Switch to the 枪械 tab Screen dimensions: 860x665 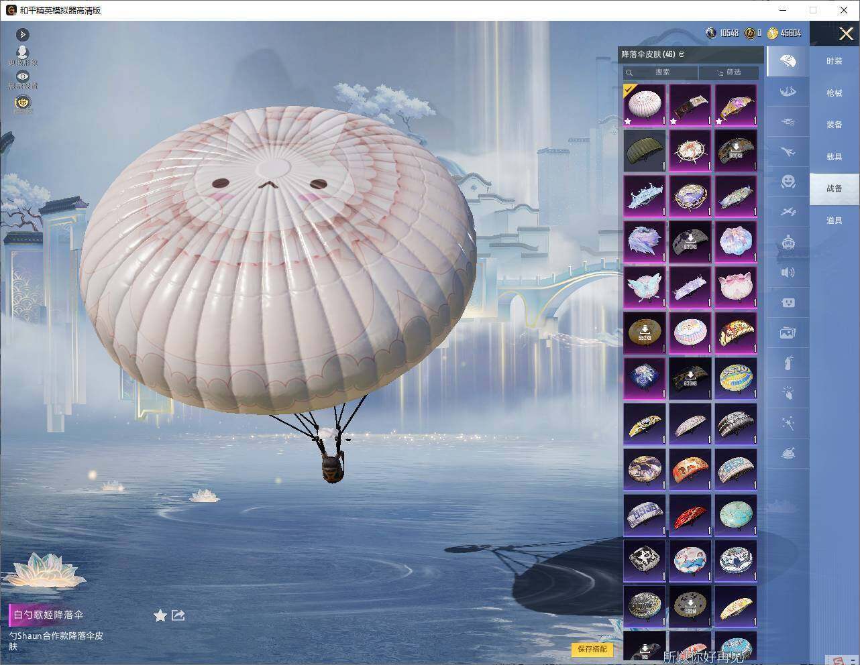click(x=835, y=93)
